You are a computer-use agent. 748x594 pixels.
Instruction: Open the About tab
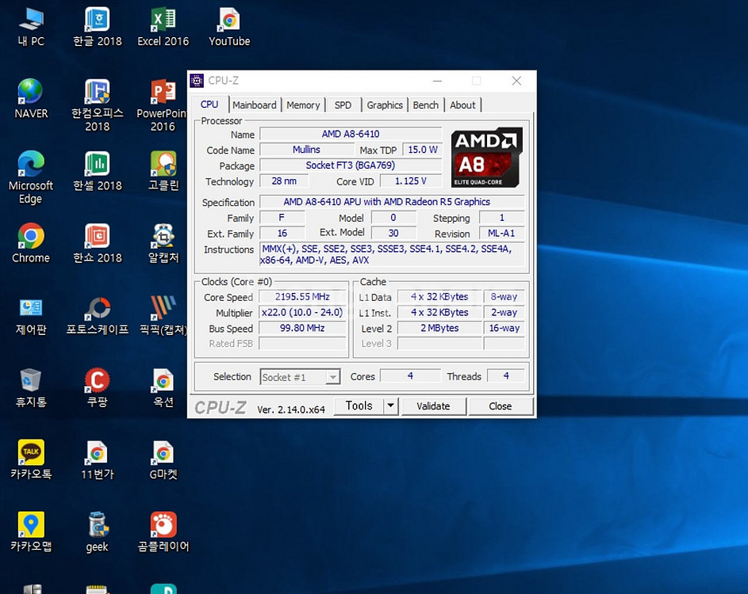tap(462, 105)
